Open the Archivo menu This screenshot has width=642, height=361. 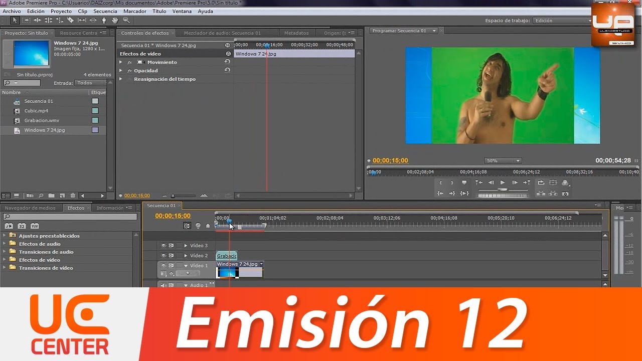point(12,11)
